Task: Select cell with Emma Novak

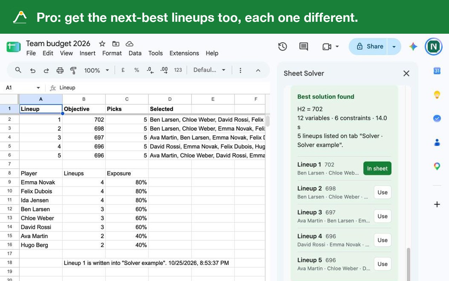Action: [41, 182]
